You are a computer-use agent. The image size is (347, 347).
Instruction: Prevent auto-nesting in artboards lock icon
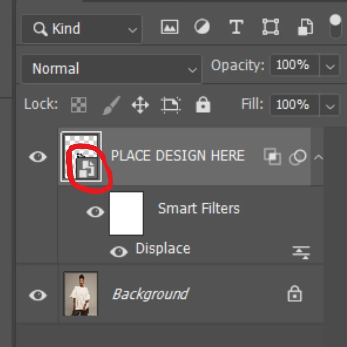pyautogui.click(x=171, y=105)
